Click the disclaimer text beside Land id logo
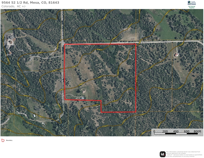This screenshot has width=204, height=158. pos(184,154)
